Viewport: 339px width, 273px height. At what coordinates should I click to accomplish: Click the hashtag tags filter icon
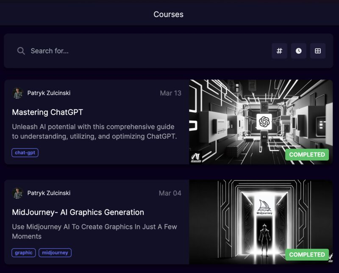tap(279, 51)
